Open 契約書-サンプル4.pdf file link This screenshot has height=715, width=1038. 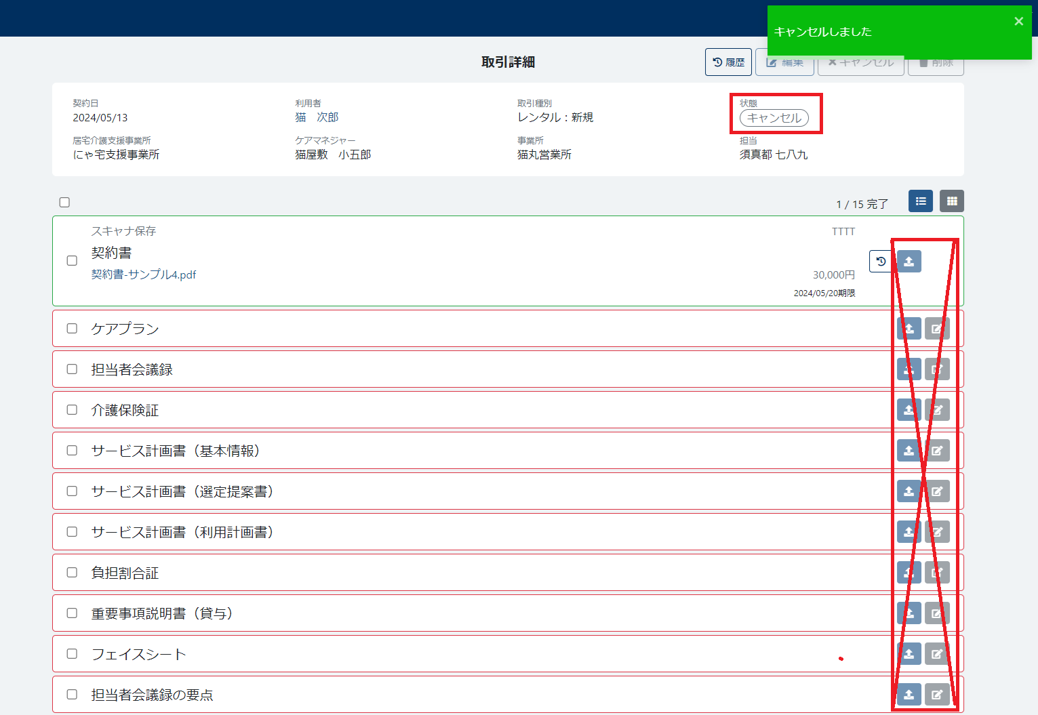coord(144,274)
